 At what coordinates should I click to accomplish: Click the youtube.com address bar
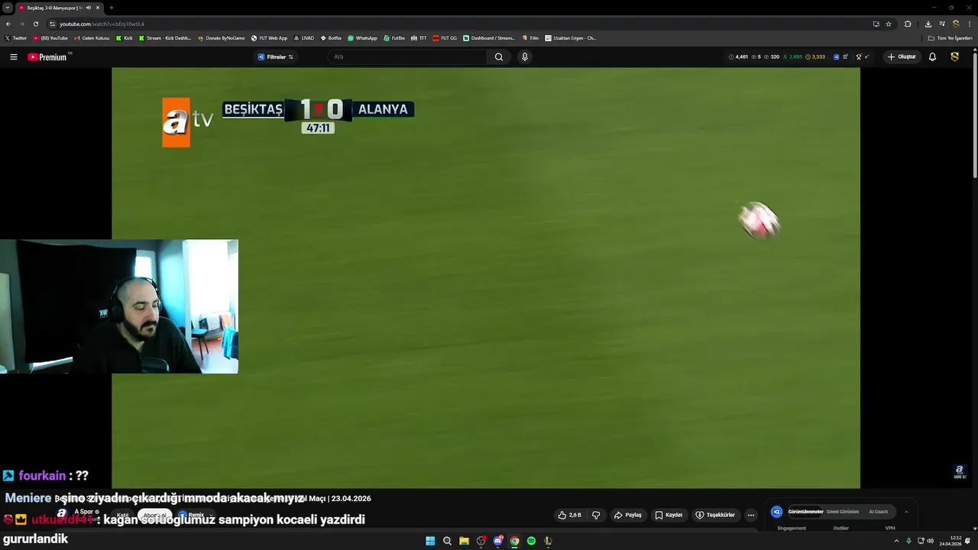tap(458, 24)
